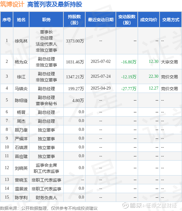Select the name 石镇源
The width and height of the screenshot is (182, 211).
click(x=21, y=148)
